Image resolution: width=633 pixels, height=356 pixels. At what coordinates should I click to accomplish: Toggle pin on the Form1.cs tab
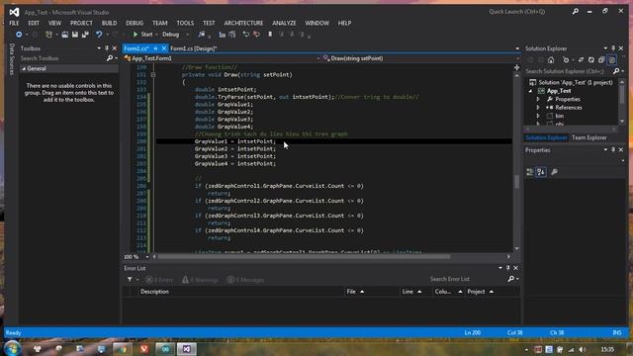click(x=155, y=48)
